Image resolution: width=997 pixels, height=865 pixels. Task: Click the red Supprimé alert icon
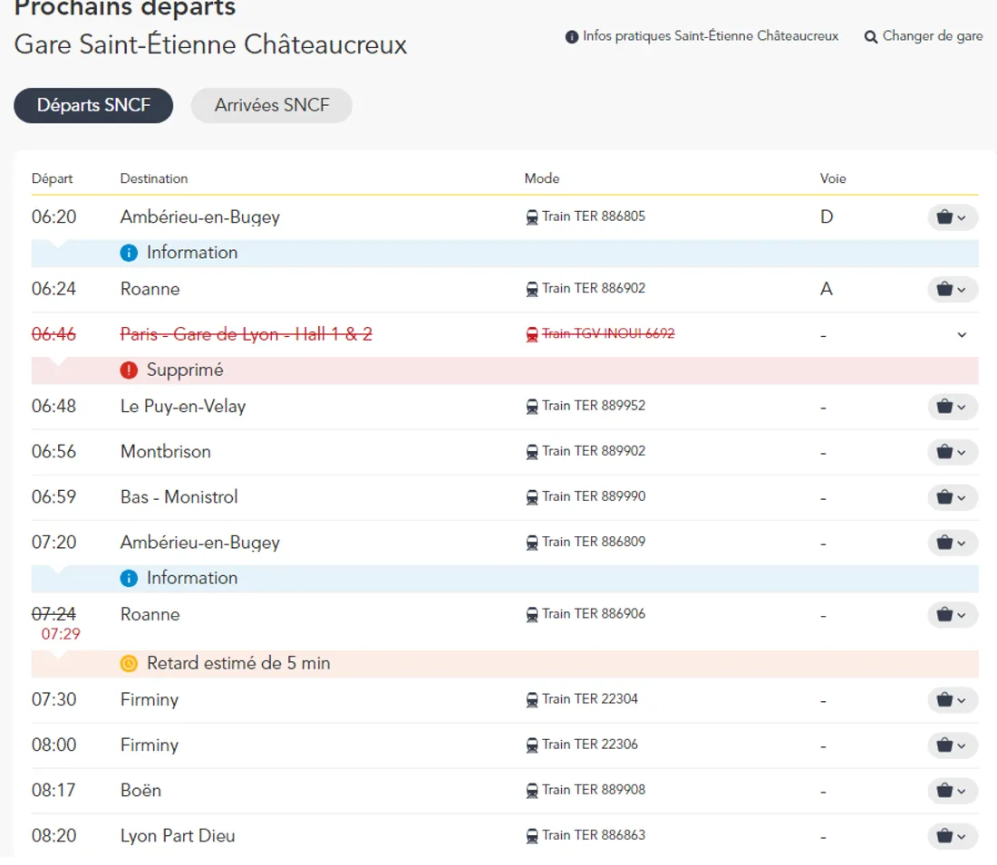tap(129, 370)
